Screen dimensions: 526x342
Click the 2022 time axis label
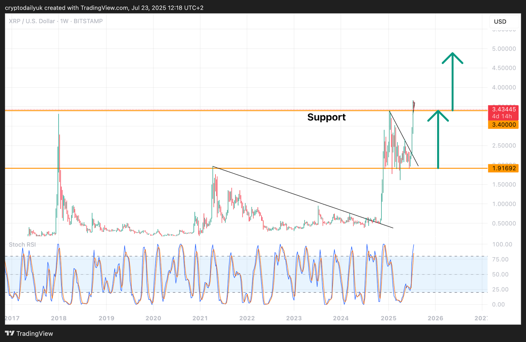[247, 318]
